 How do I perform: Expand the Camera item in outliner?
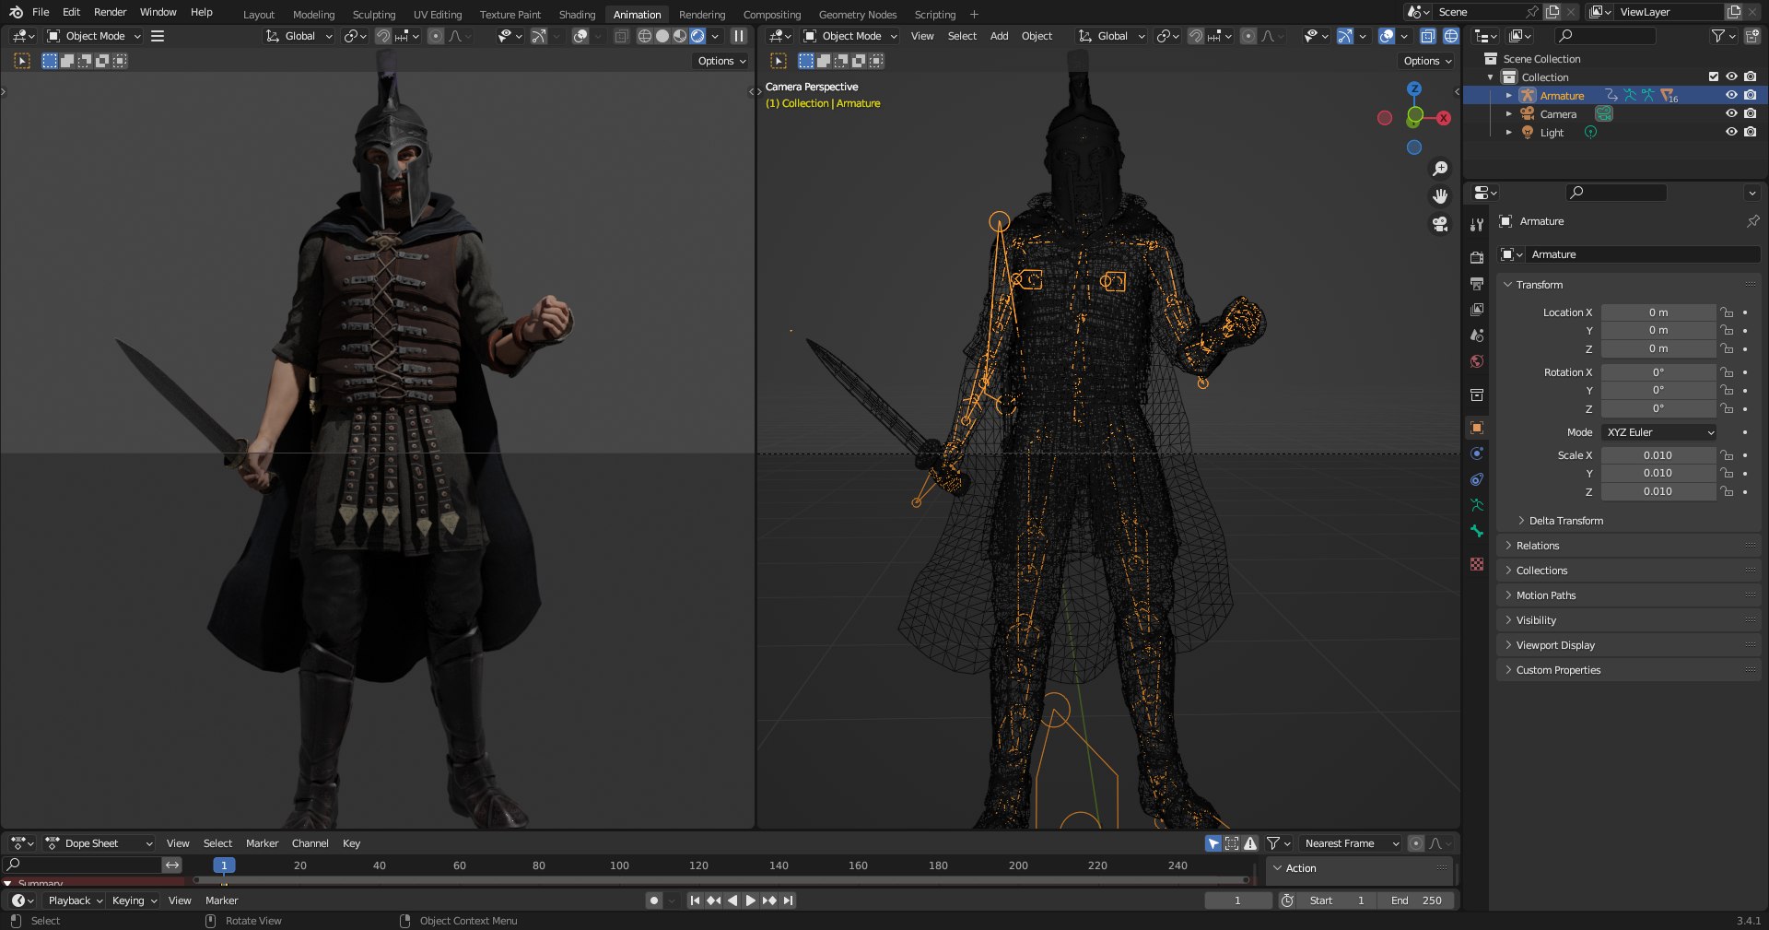tap(1508, 113)
